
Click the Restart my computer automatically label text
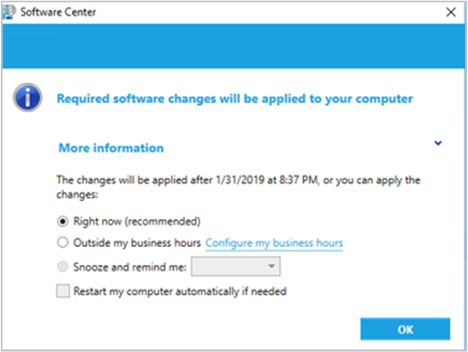[180, 292]
